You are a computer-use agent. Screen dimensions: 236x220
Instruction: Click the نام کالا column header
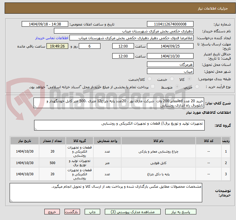(x=158, y=141)
